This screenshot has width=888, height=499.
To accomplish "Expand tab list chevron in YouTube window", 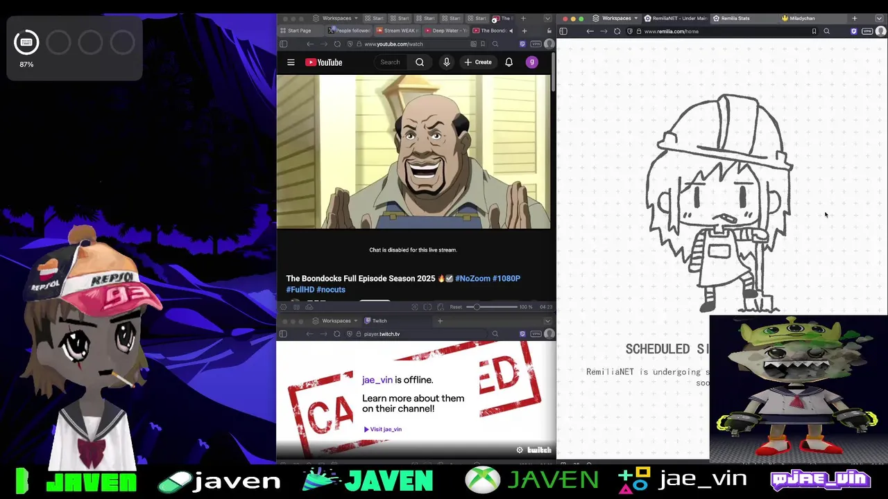I will coord(547,19).
